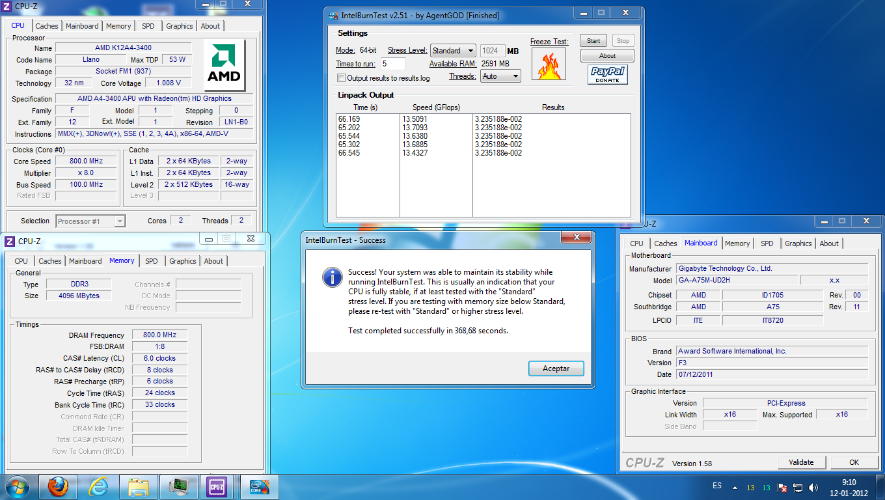Enable Output results to results.log checkbox

tap(341, 78)
